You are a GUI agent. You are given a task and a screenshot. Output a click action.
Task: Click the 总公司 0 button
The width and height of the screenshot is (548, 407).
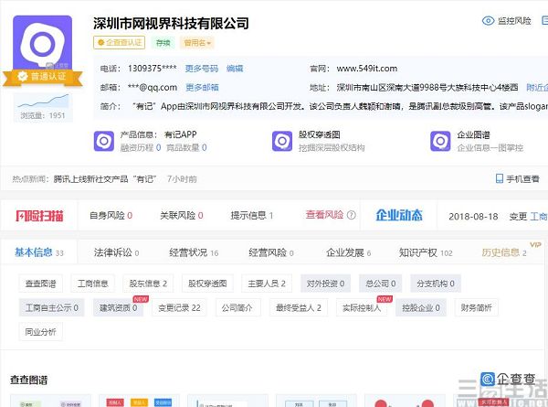point(381,284)
